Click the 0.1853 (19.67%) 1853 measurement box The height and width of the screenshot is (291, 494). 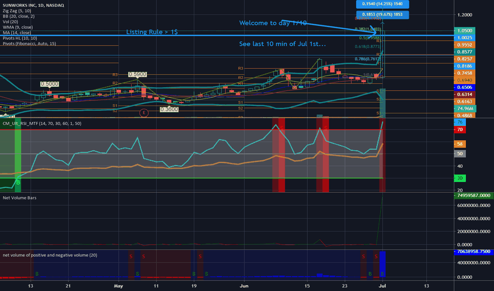coord(383,14)
